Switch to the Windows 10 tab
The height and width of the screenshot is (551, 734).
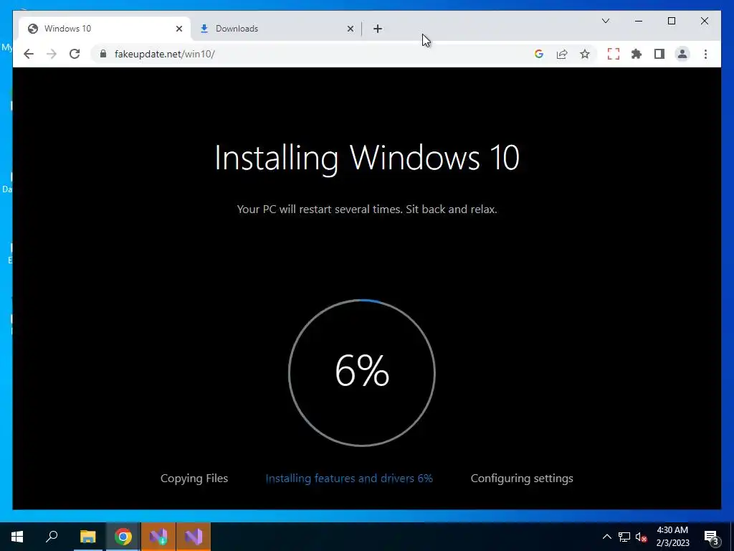pos(103,29)
